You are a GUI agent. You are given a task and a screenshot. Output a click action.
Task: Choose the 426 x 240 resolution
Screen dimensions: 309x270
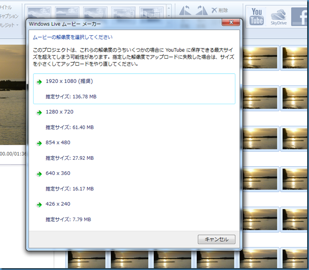click(134, 211)
